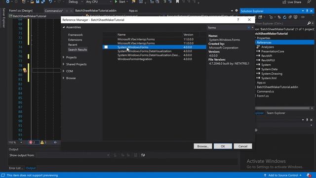Screen dimensions: 316x178
Task: Open the Show output from dropdown
Action: coord(73,155)
